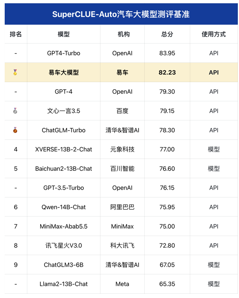Viewport: 239px width, 298px height.
Task: Select the GPT4-Turbo model cell
Action: tap(64, 53)
